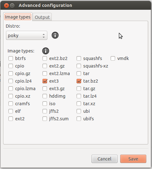152x169 pixels.
Task: Enable the cramfs image type
Action: (11, 104)
